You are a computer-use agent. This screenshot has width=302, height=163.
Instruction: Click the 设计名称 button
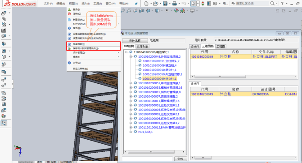coord(135,40)
